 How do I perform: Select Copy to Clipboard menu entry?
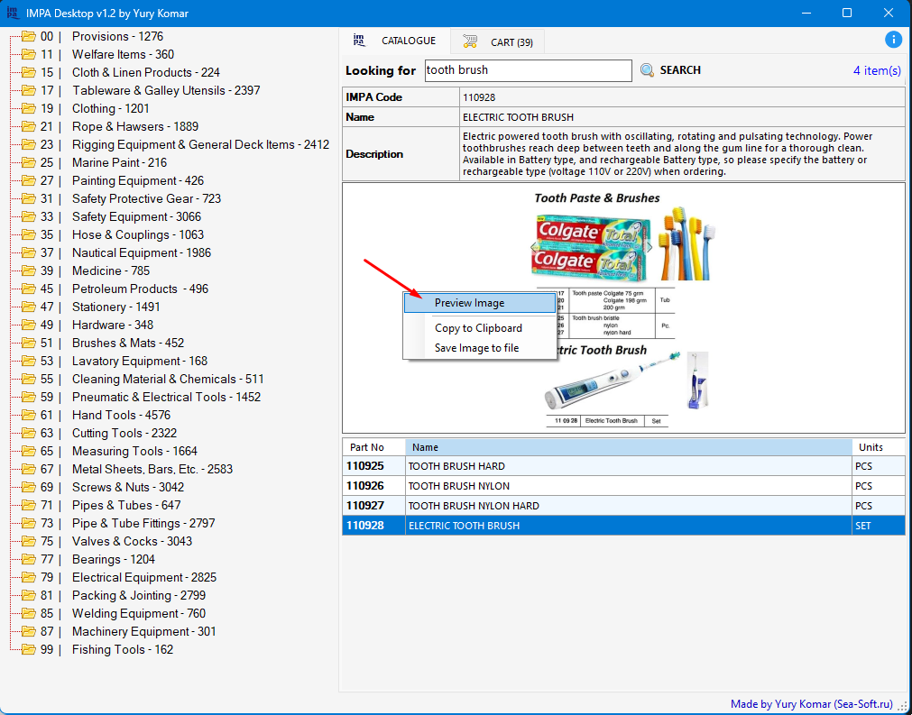click(x=478, y=328)
